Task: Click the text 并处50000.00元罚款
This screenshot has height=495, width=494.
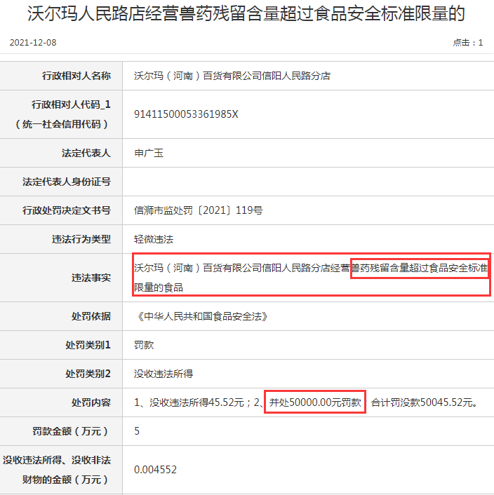Action: pyautogui.click(x=315, y=402)
